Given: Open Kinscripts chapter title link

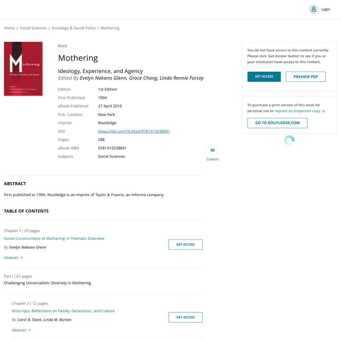Looking at the screenshot, I should tap(63, 311).
